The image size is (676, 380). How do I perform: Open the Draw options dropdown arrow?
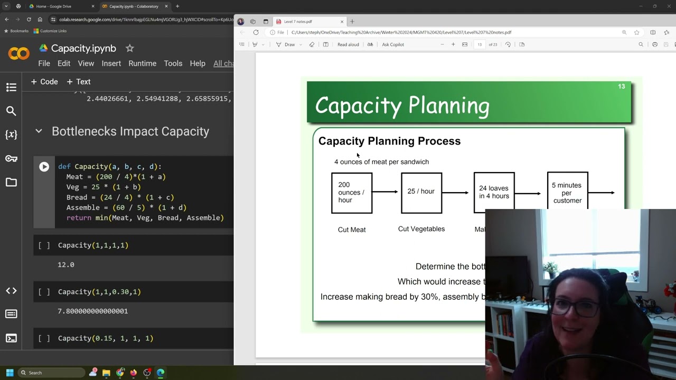pyautogui.click(x=301, y=44)
